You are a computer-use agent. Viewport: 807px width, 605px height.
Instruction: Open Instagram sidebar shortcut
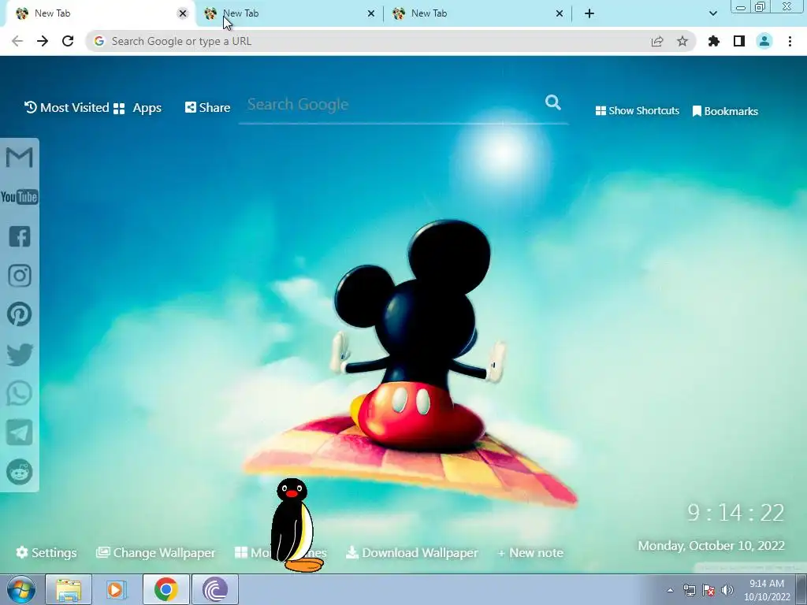[x=20, y=276]
